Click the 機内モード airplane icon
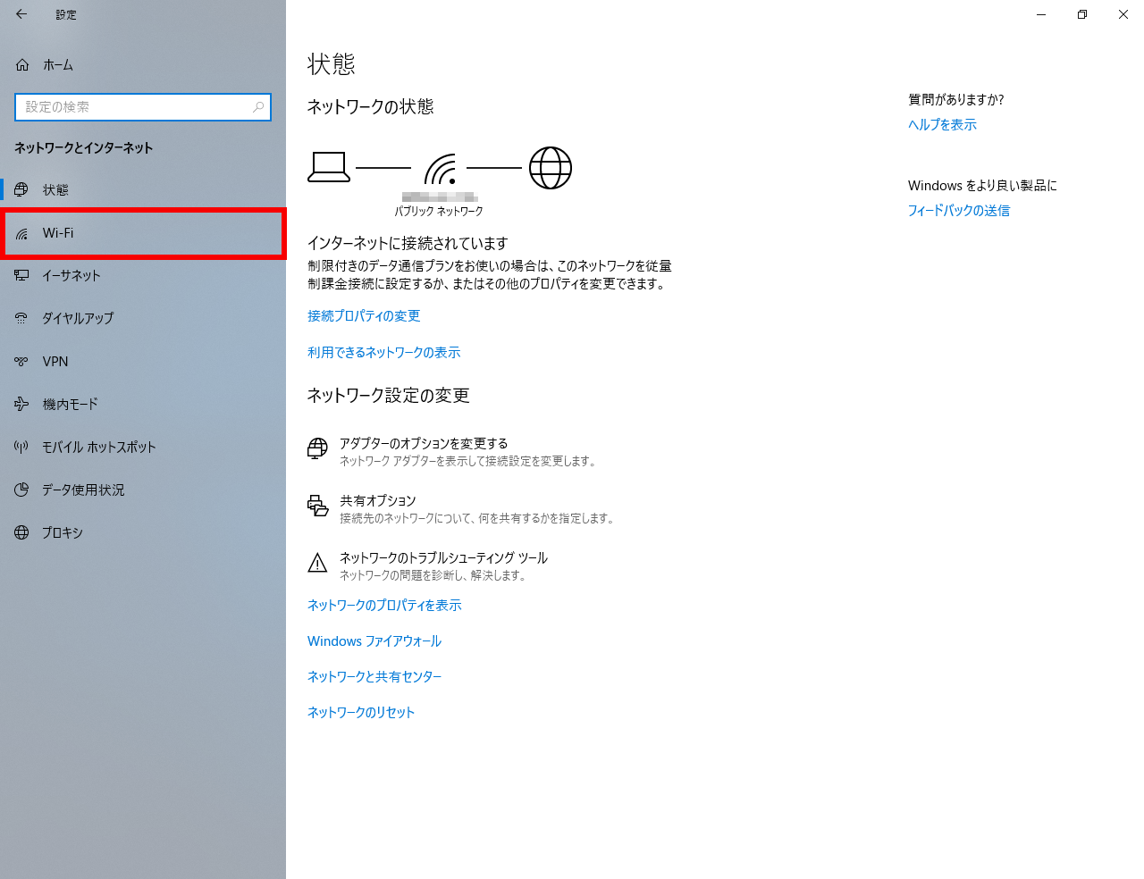1144x879 pixels. tap(21, 404)
